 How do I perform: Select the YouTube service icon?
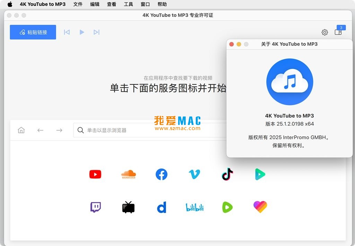95,174
